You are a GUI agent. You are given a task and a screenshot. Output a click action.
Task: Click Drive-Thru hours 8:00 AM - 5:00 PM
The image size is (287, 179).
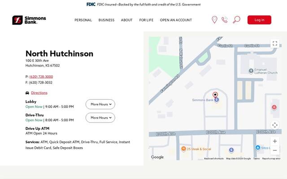click(60, 120)
